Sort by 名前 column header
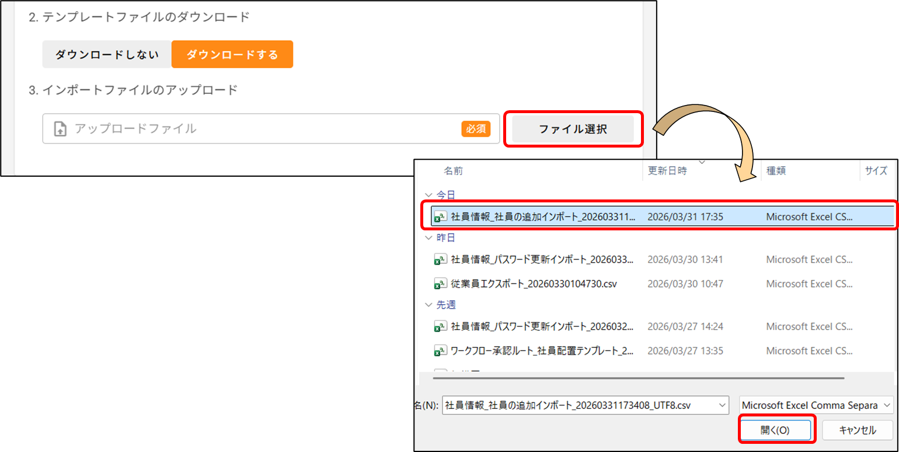Screen dimensions: 899x452 [x=454, y=171]
